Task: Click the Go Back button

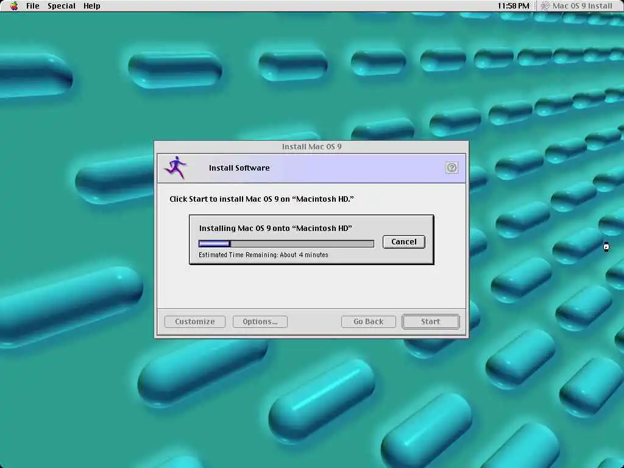Action: click(369, 322)
